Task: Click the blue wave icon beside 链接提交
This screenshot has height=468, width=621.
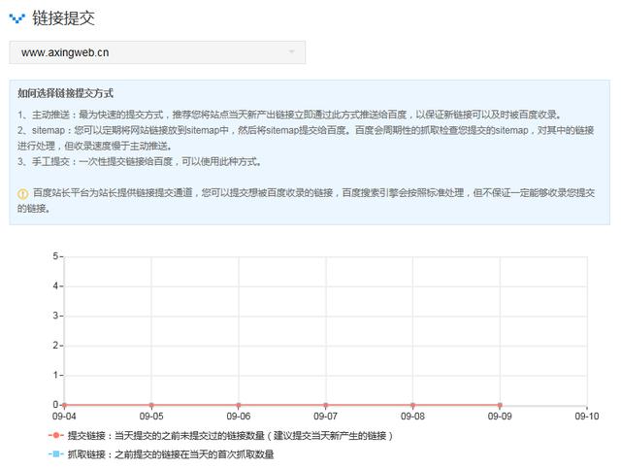Action: click(16, 18)
